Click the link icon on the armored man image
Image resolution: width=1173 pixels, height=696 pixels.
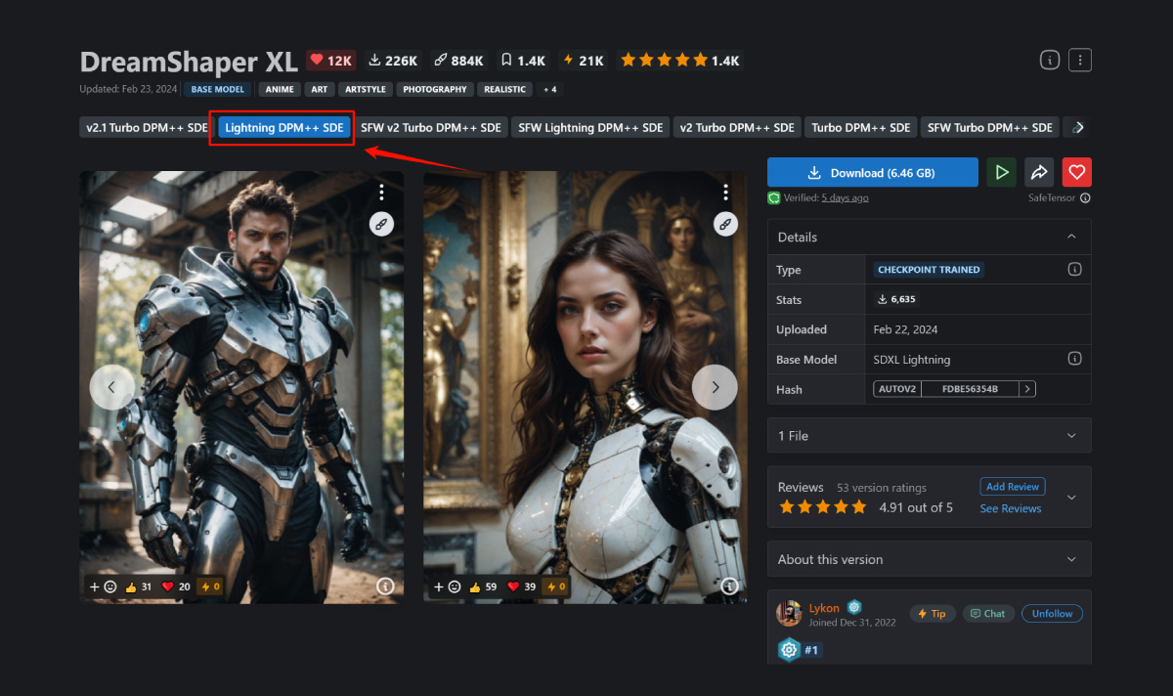tap(381, 224)
